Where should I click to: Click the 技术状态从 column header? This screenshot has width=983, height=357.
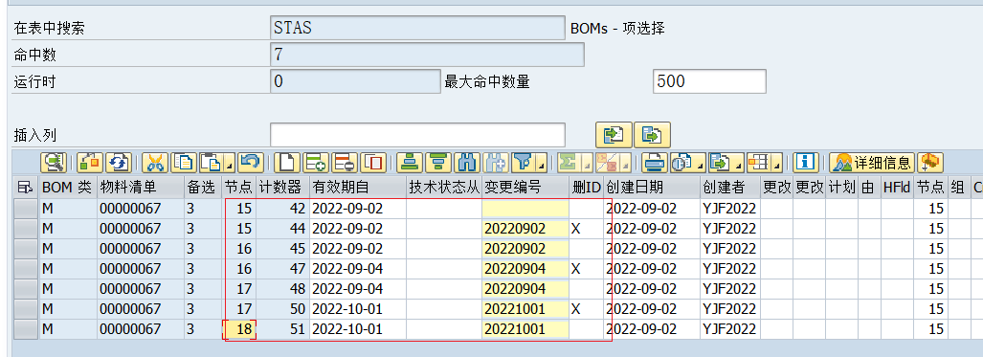tap(444, 187)
